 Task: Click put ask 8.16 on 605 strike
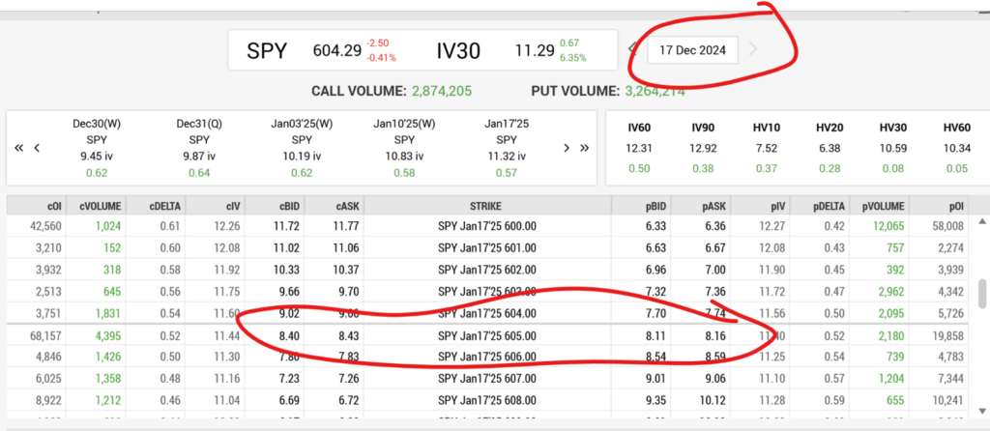click(714, 335)
